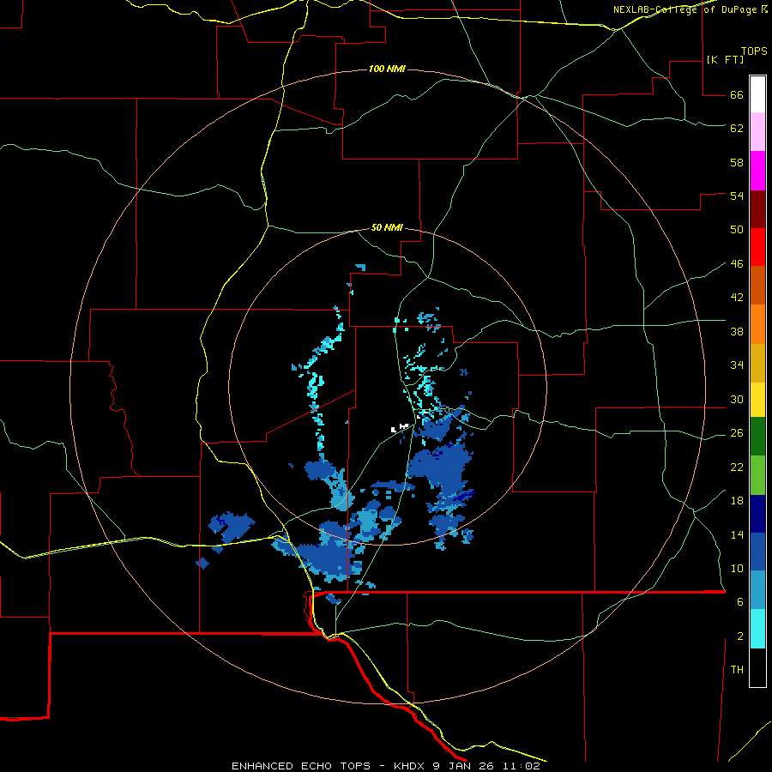Click the white color swatch atop the legend
The height and width of the screenshot is (772, 772).
pyautogui.click(x=757, y=94)
